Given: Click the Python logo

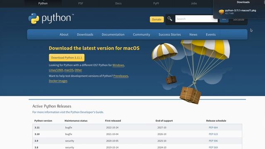Looking at the screenshot, I should tap(51, 18).
